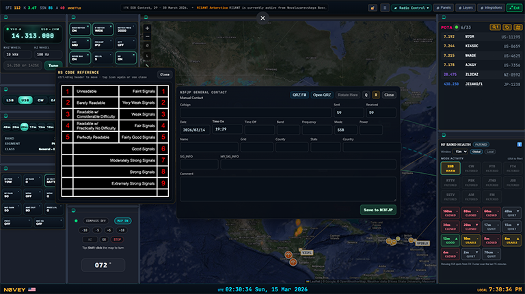Toggle the green POTA status indicator
This screenshot has height=294, width=525.
pyautogui.click(x=457, y=27)
